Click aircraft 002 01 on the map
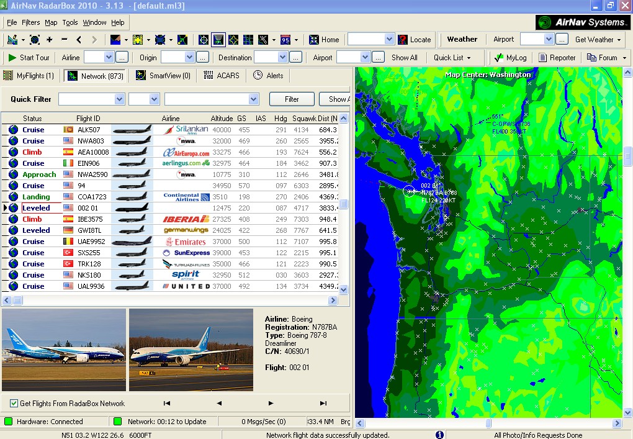The width and height of the screenshot is (633, 439). point(409,191)
